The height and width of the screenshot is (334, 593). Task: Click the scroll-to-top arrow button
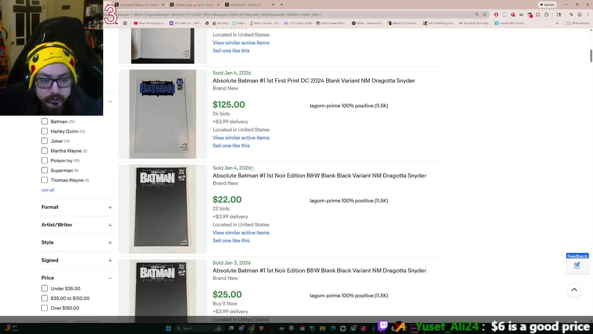tap(574, 290)
